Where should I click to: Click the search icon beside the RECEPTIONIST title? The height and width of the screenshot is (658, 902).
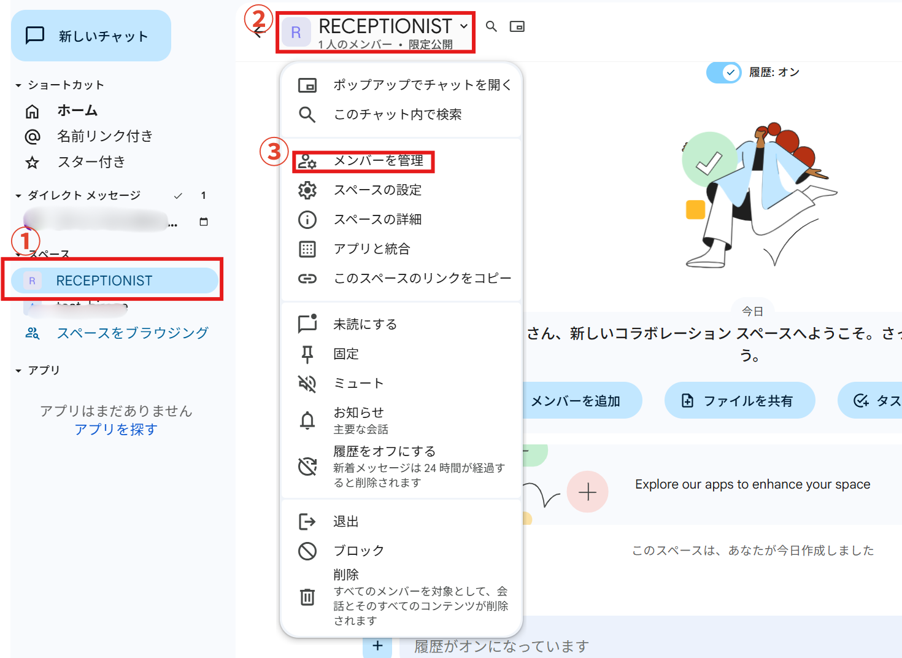pyautogui.click(x=491, y=26)
